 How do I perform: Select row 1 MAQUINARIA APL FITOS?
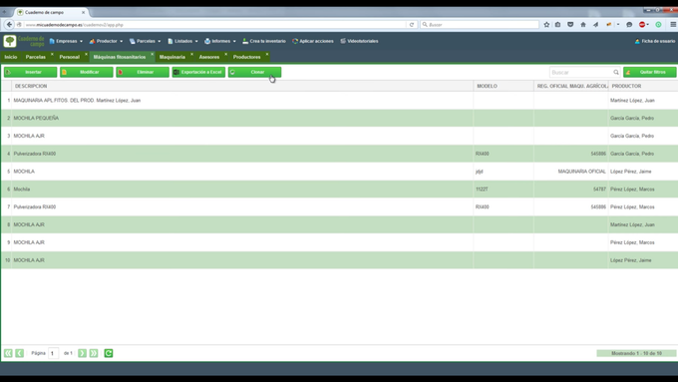(x=339, y=101)
